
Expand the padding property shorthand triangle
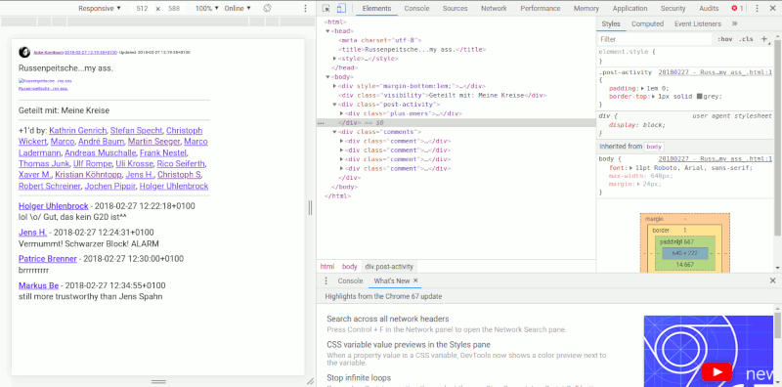[642, 88]
